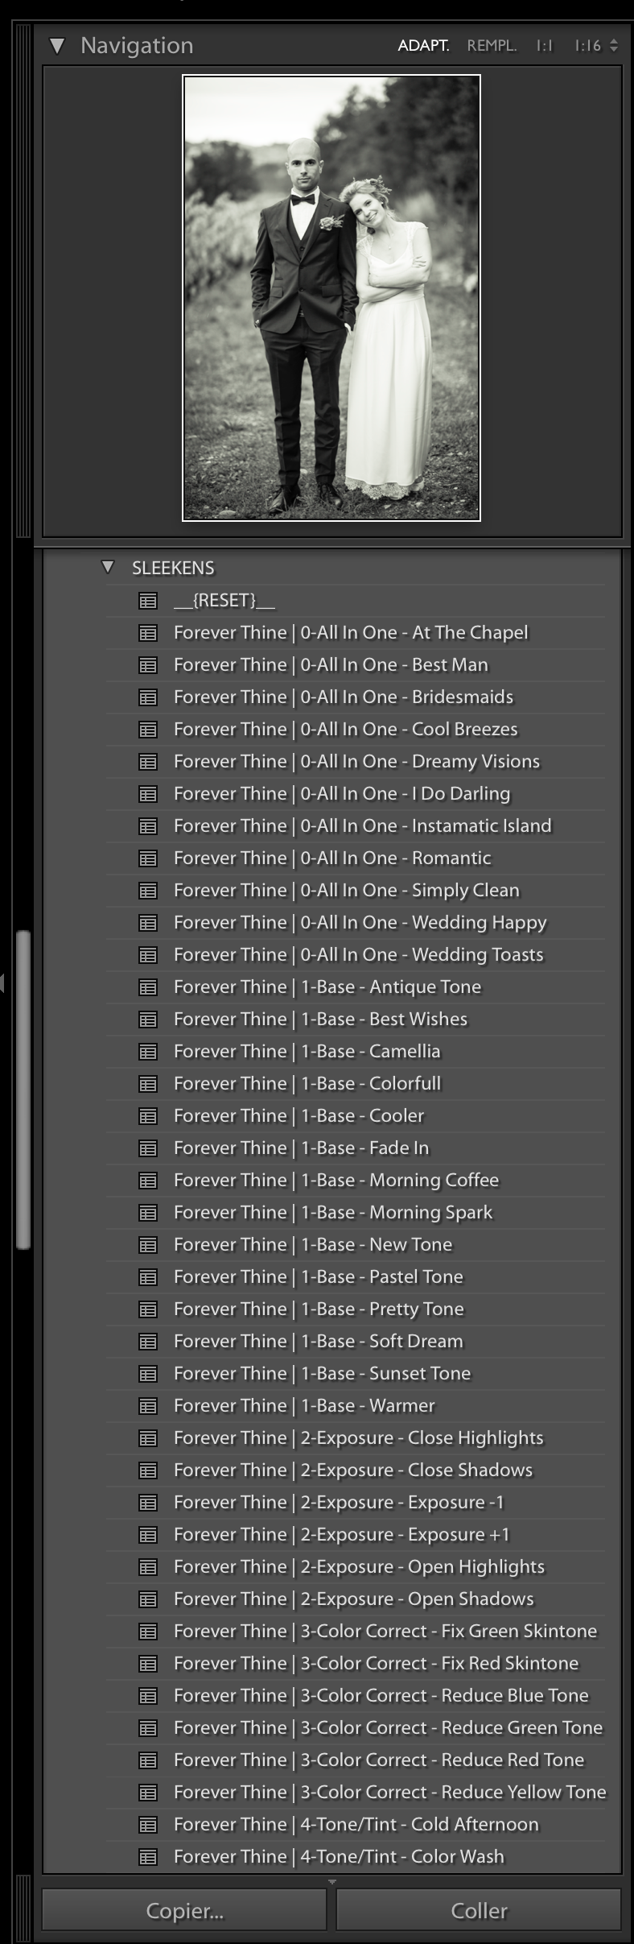Image resolution: width=634 pixels, height=1944 pixels.
Task: Apply '2-Exposure - Close Shadows' preset
Action: [x=355, y=1470]
